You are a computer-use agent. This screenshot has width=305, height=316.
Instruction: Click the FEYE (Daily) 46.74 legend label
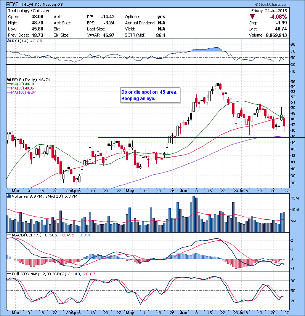tap(31, 80)
